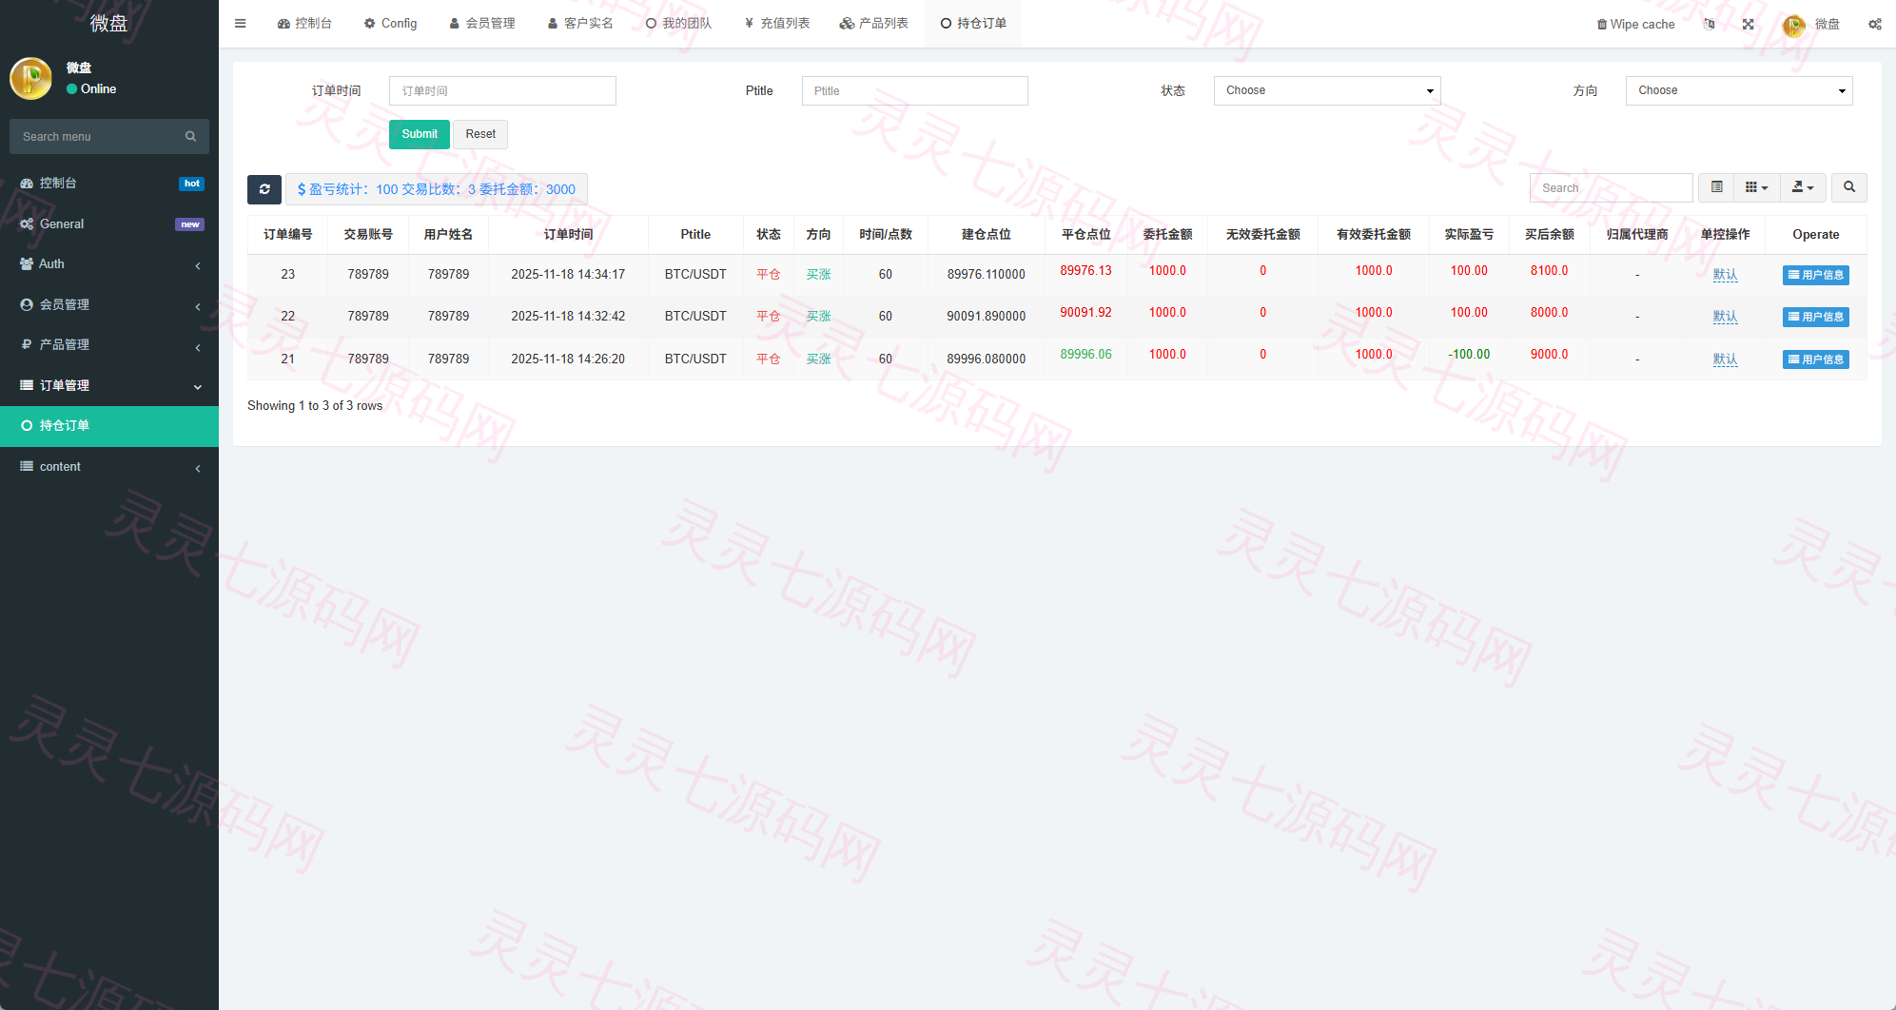Click the Reset button
1896x1010 pixels.
click(x=480, y=134)
